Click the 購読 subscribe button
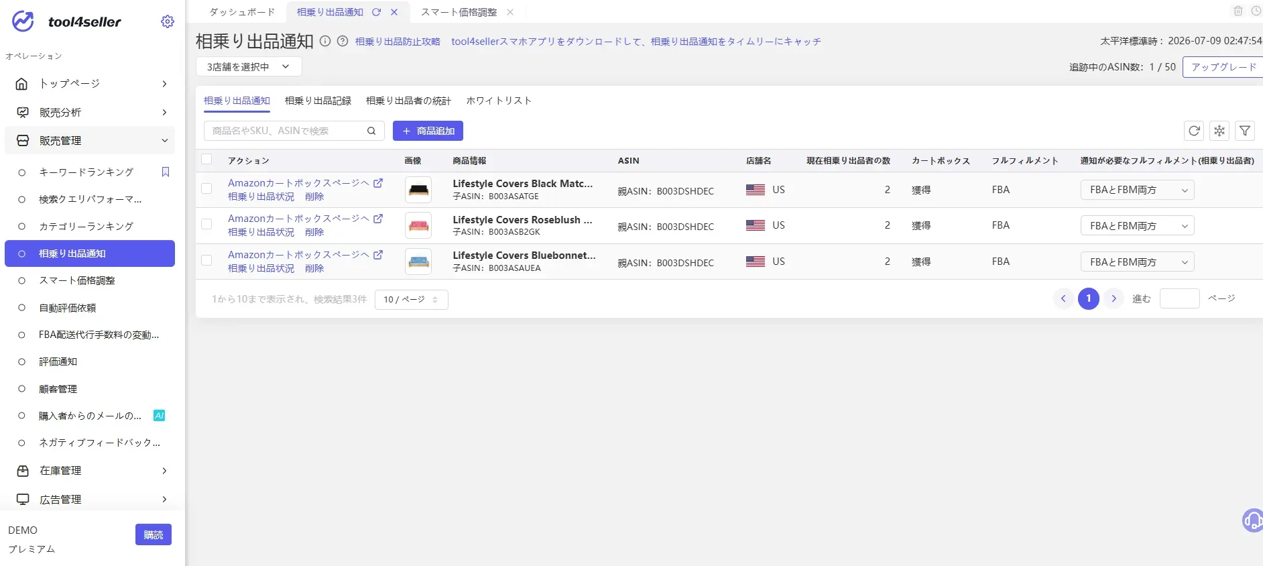 pyautogui.click(x=154, y=534)
